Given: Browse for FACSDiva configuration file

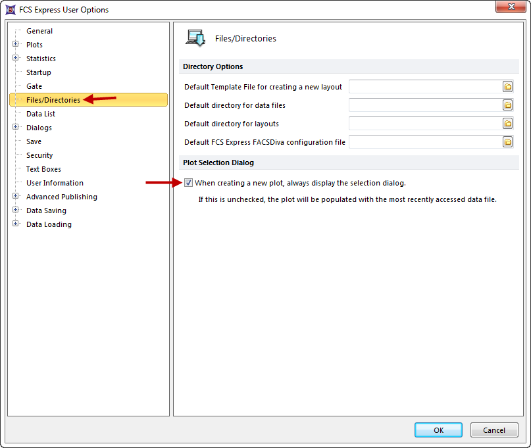Looking at the screenshot, I should point(508,142).
